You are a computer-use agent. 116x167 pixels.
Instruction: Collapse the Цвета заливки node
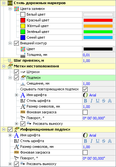click(10, 9)
